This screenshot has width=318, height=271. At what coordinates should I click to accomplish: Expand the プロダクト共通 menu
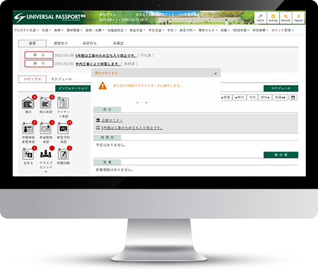[x=26, y=30]
